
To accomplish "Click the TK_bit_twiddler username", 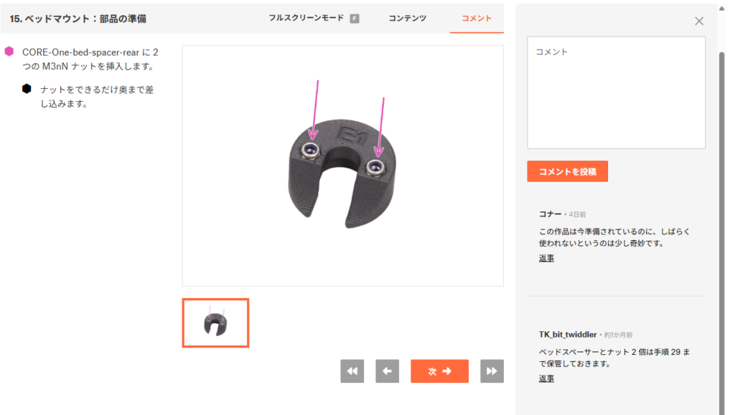I will (x=568, y=335).
